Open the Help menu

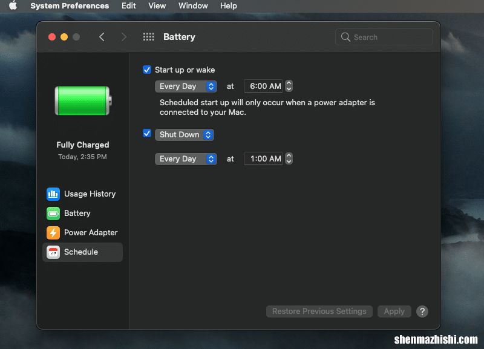pos(229,6)
